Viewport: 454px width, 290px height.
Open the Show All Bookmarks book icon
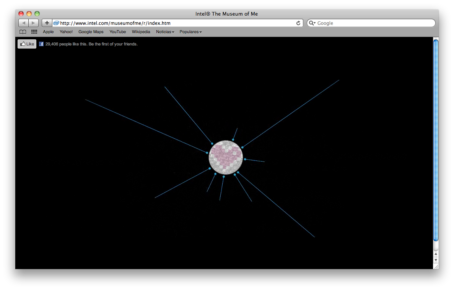23,32
